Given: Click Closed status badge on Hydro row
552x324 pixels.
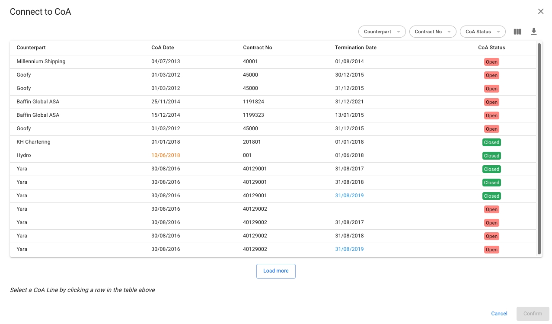Looking at the screenshot, I should click(x=491, y=156).
